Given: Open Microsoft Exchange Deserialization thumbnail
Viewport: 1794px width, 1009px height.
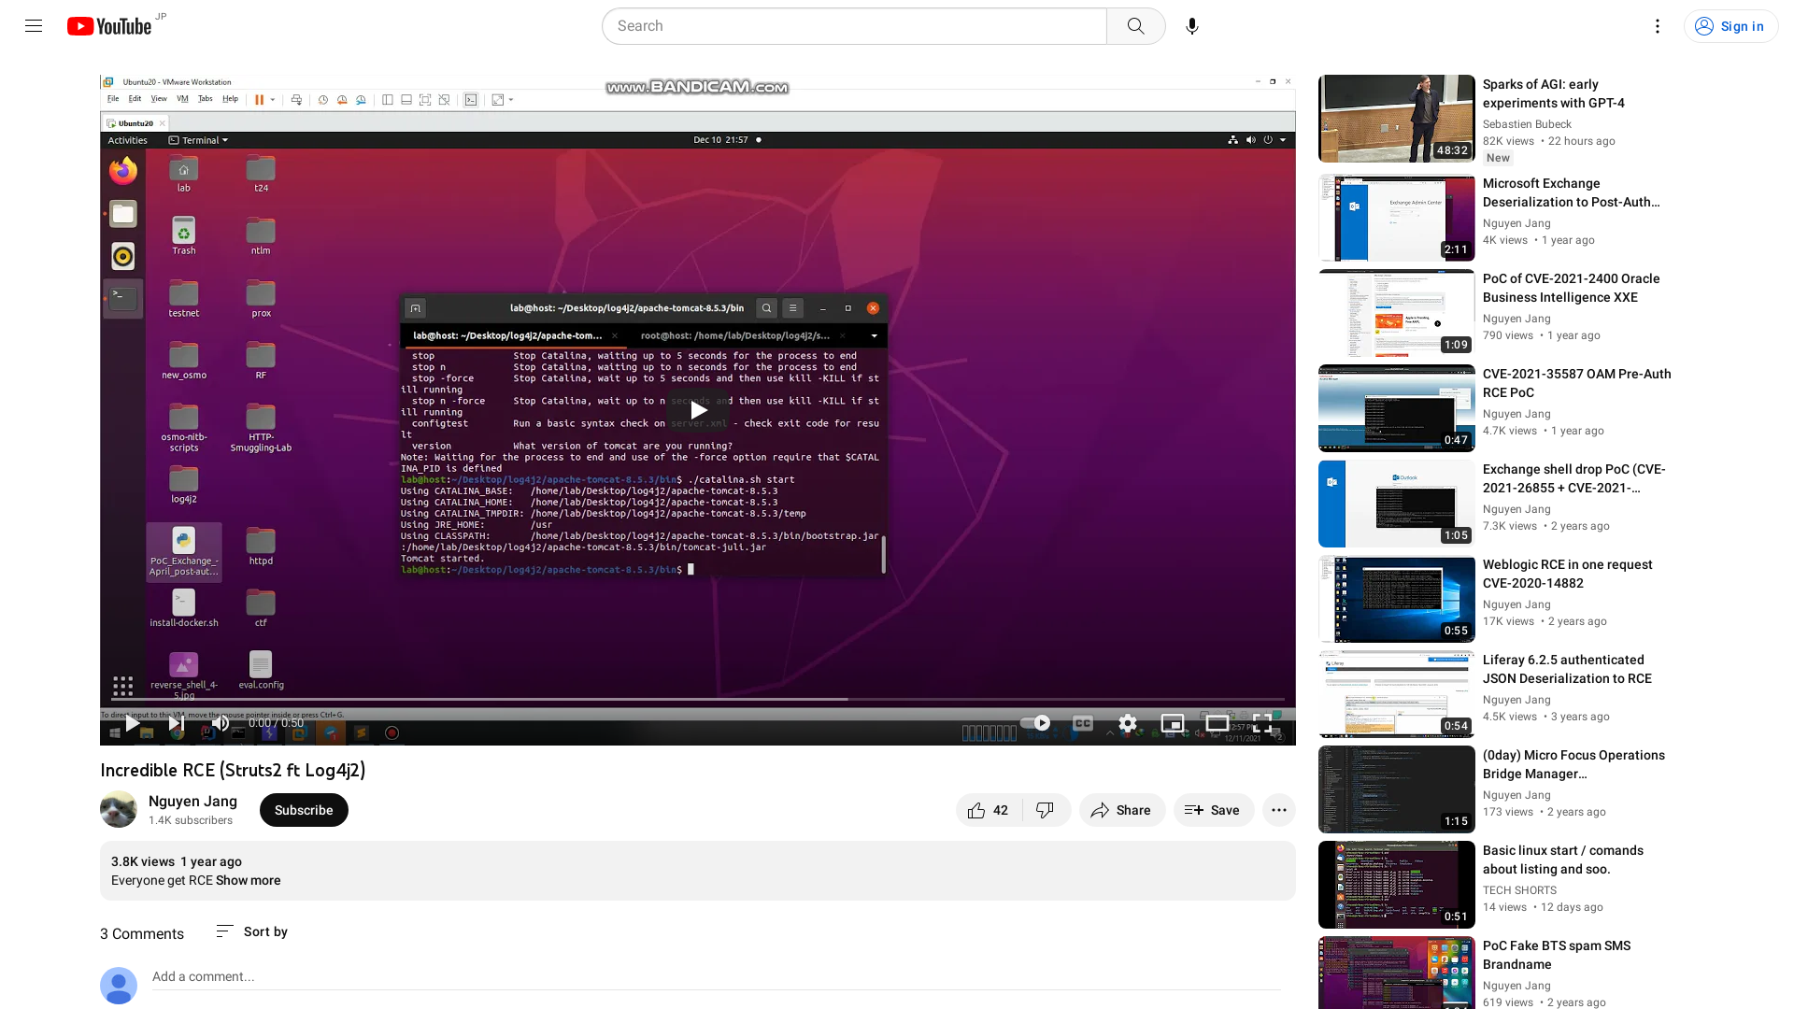Looking at the screenshot, I should pyautogui.click(x=1396, y=218).
